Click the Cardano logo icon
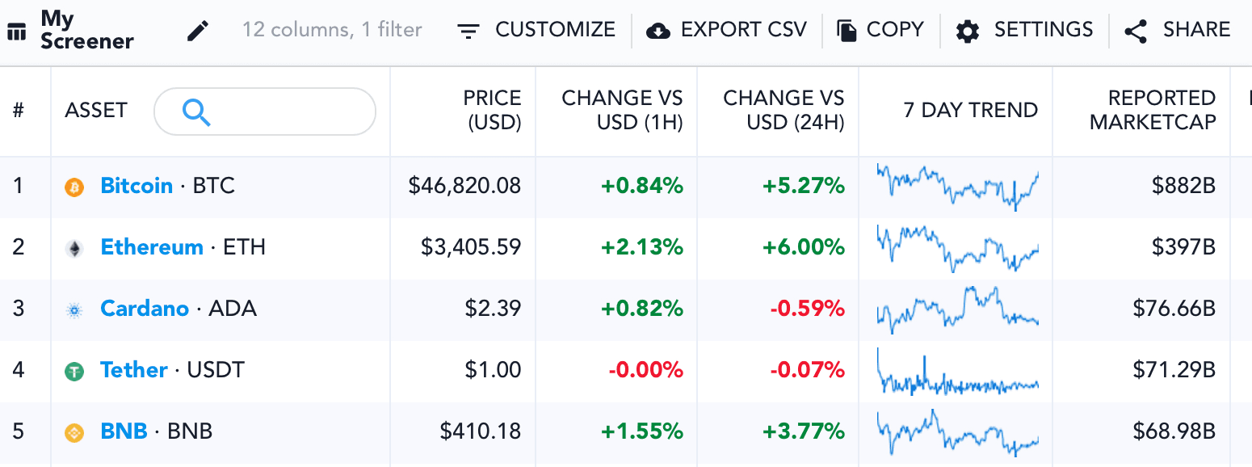This screenshot has width=1252, height=467. click(x=74, y=309)
